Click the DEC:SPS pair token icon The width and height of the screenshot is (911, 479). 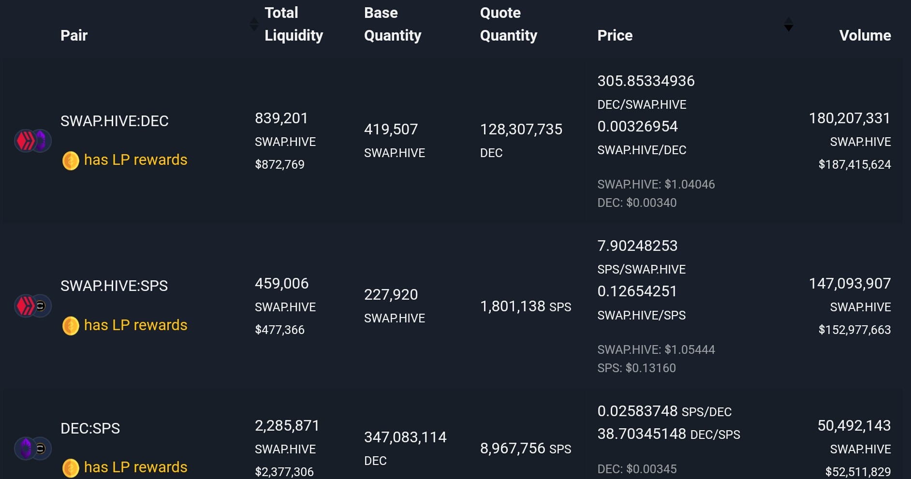tap(33, 448)
